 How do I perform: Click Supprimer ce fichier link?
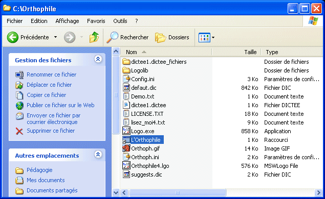pyautogui.click(x=51, y=131)
